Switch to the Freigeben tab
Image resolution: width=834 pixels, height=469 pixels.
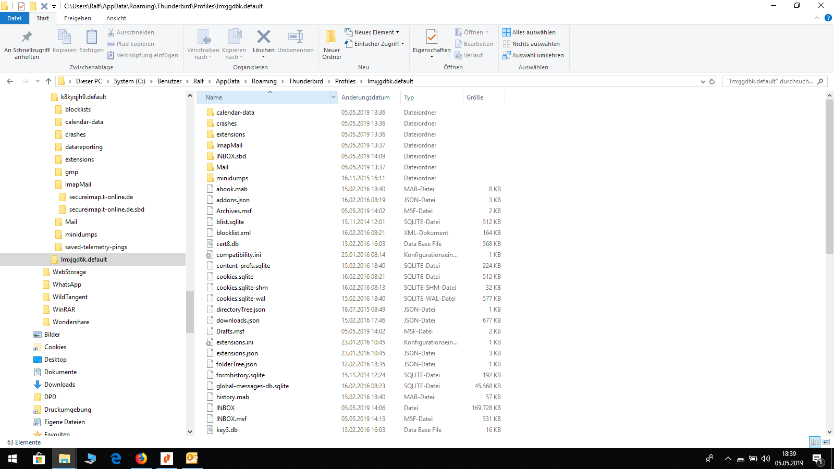tap(77, 18)
